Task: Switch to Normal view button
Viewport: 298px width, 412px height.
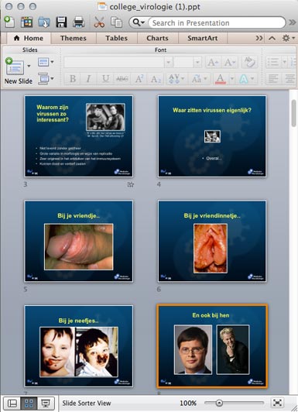Action: 12,403
